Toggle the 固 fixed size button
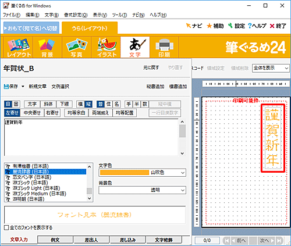 point(16,104)
